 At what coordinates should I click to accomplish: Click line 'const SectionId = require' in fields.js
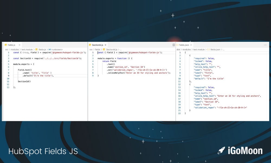(47, 58)
